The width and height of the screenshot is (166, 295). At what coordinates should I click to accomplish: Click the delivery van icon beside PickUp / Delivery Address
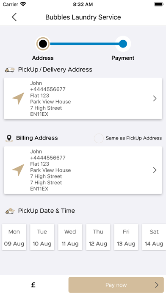pos(10,70)
